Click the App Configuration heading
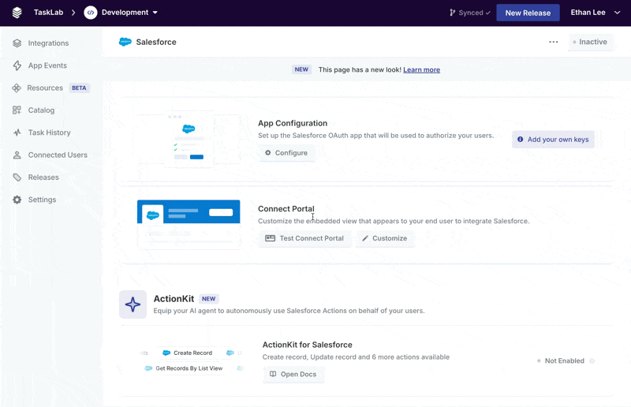The height and width of the screenshot is (407, 631). point(293,123)
